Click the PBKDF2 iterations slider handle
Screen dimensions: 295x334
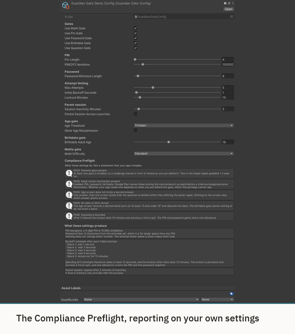coord(143,64)
